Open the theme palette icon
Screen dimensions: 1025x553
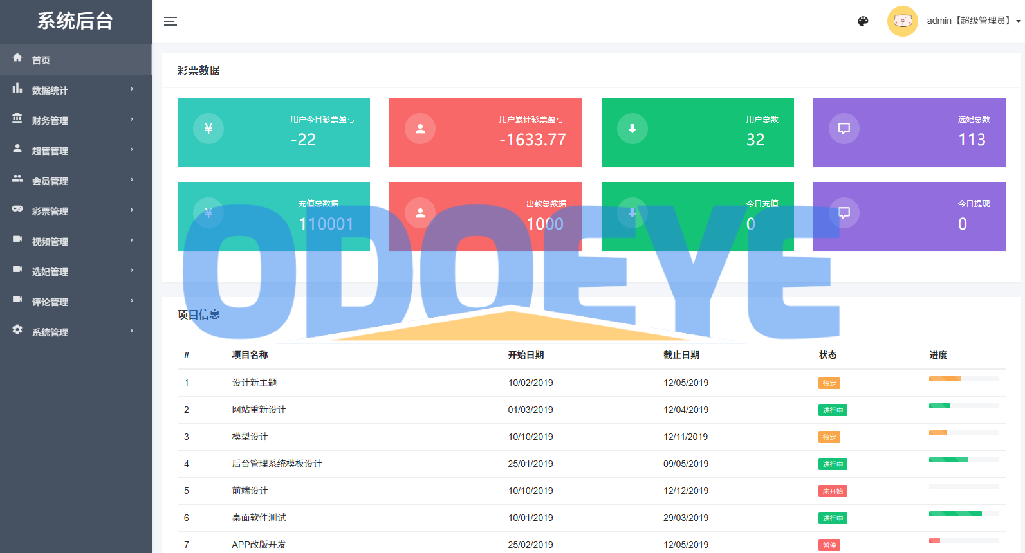(863, 21)
